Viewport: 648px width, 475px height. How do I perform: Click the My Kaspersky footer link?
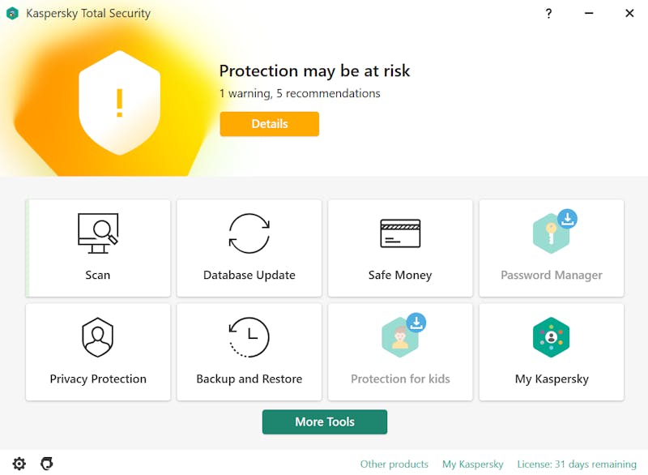click(473, 464)
